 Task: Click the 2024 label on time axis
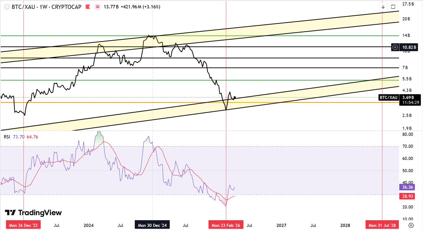point(89,225)
